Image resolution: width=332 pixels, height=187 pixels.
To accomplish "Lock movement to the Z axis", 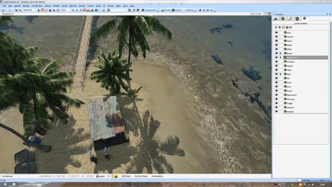I will point(81,10).
